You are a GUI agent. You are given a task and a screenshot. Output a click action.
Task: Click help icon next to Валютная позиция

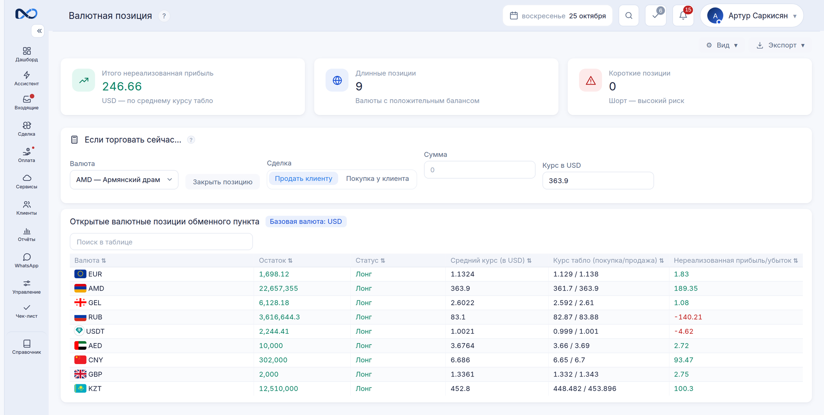[x=164, y=16]
